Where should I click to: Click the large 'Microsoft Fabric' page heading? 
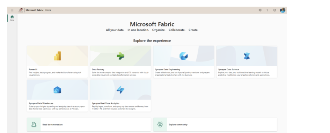(152, 24)
